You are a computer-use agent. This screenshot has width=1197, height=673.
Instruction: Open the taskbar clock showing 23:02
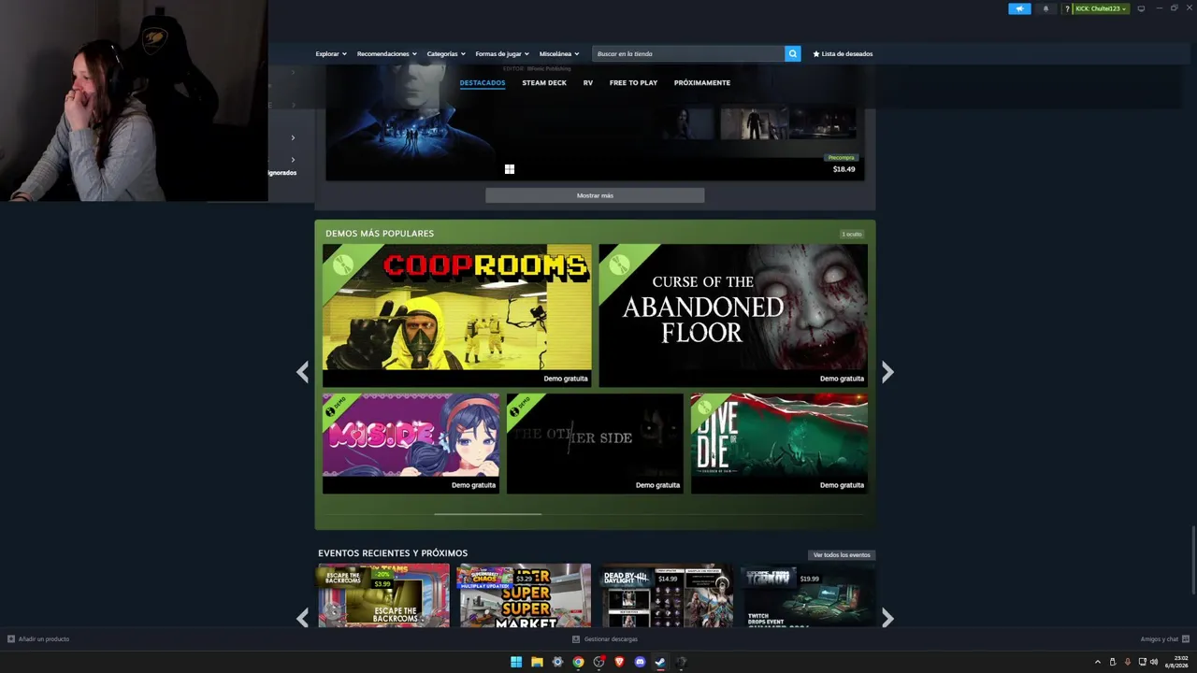(1175, 662)
